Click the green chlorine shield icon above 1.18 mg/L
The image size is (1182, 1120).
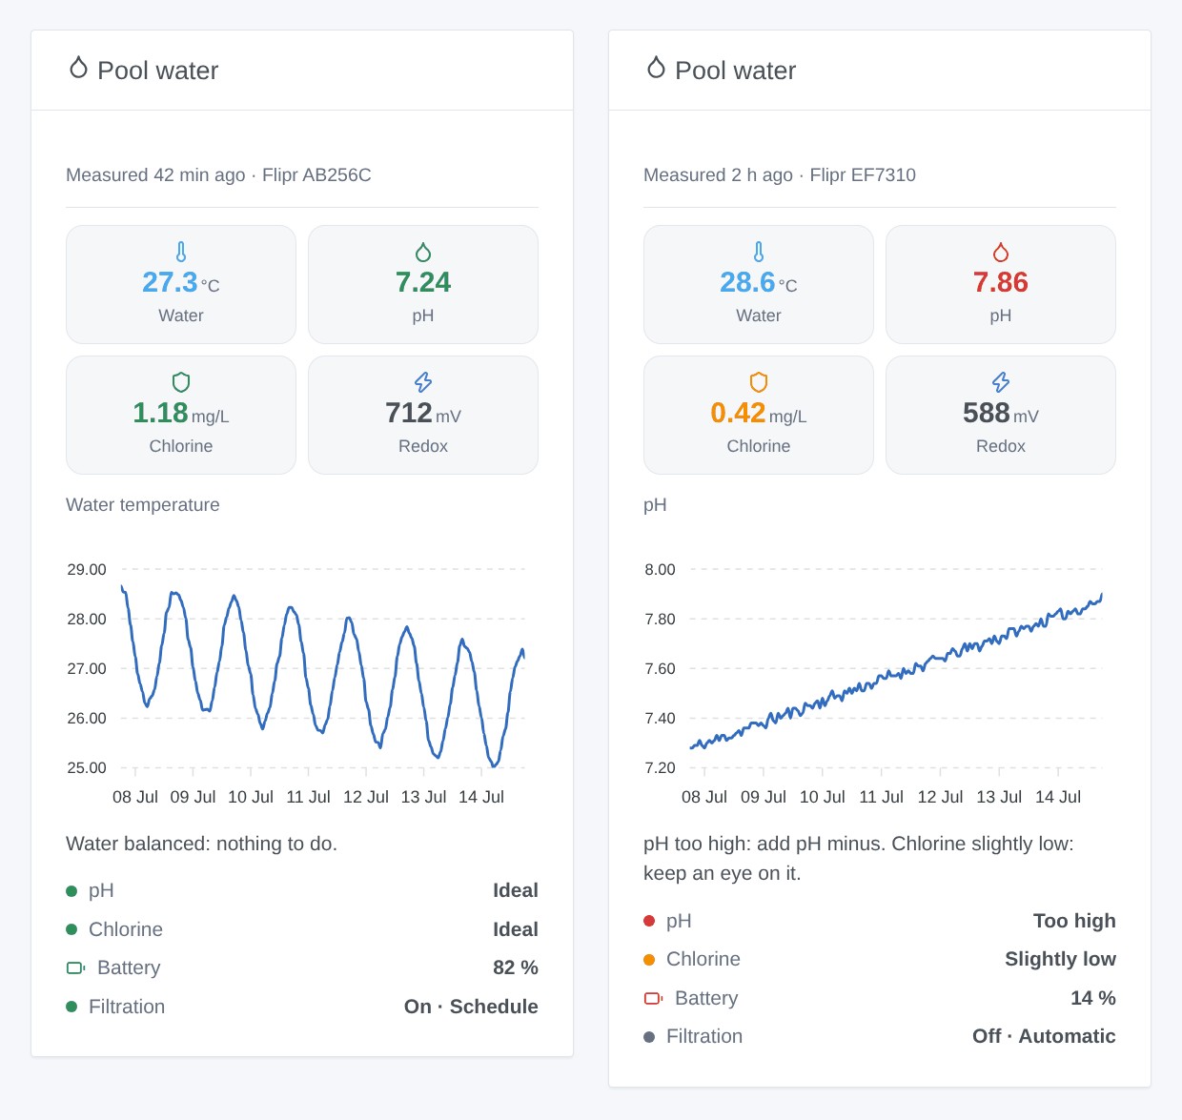[181, 382]
